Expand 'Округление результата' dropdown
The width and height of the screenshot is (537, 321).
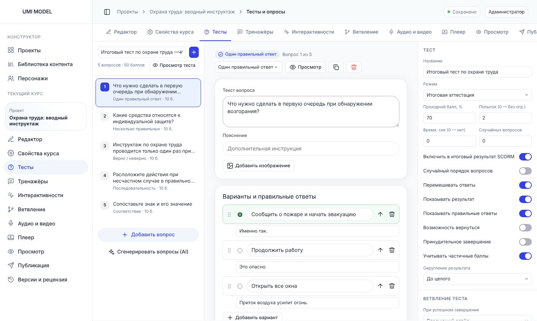477,279
